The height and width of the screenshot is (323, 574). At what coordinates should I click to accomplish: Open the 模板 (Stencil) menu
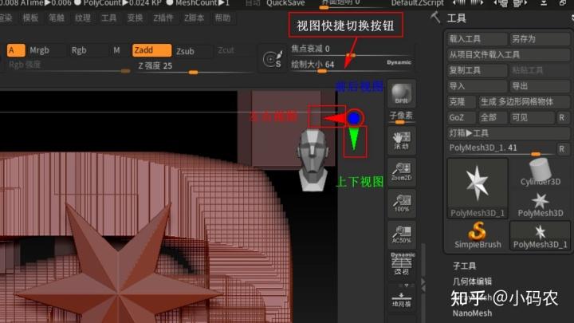pyautogui.click(x=30, y=18)
